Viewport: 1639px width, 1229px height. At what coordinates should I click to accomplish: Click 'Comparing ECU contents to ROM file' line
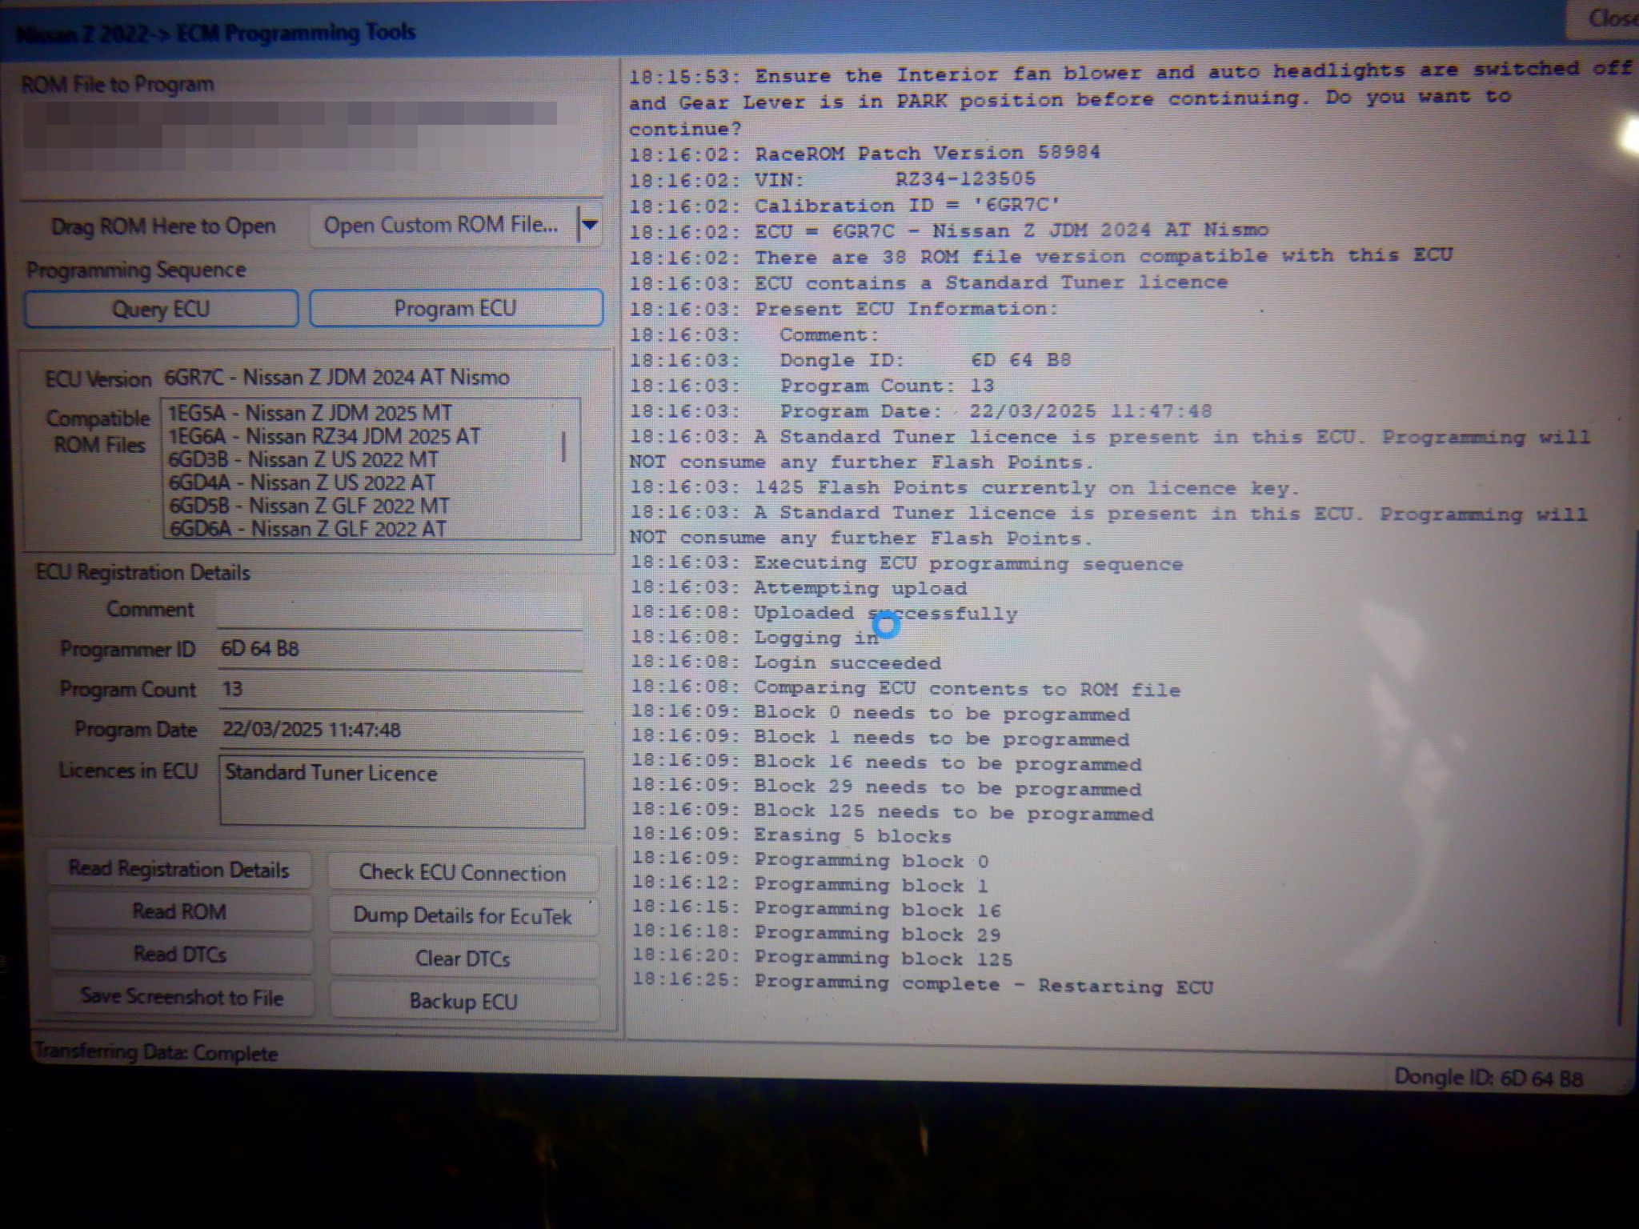[x=905, y=688]
